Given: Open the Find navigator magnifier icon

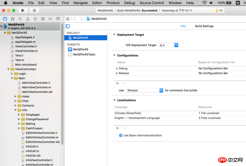Looking at the screenshot, I should pyautogui.click(x=20, y=19).
